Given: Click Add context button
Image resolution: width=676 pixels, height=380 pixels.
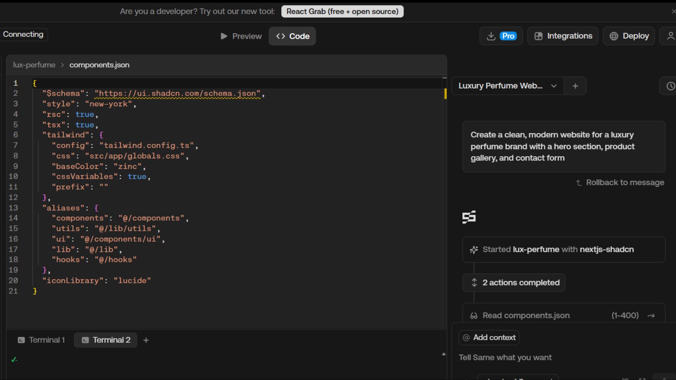Looking at the screenshot, I should coord(489,337).
